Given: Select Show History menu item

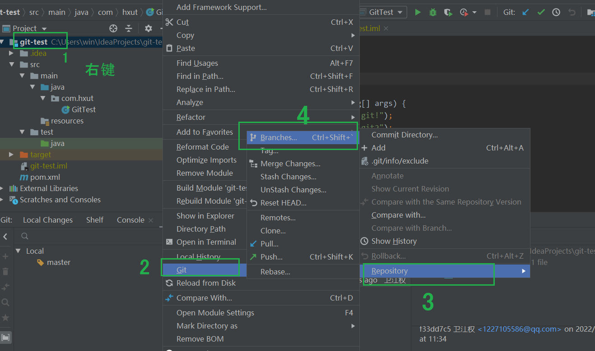Looking at the screenshot, I should coord(444,241).
